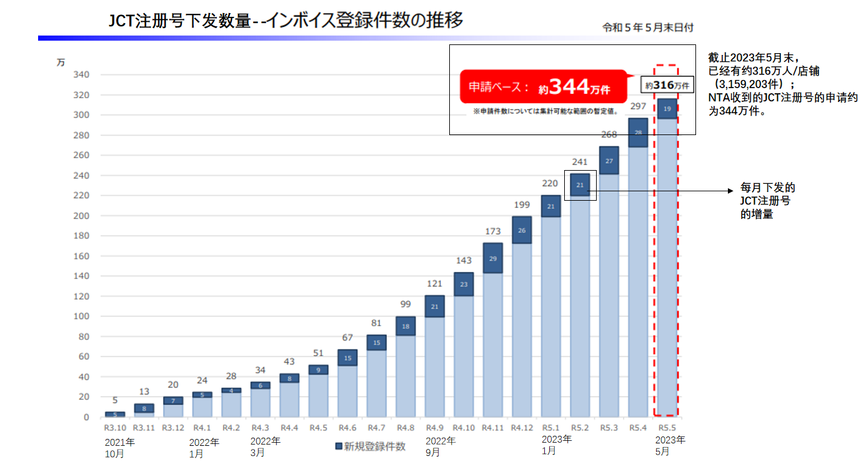The height and width of the screenshot is (474, 861).
Task: Click the dark '23' segment of the R4.10 bar
Action: pyautogui.click(x=464, y=285)
